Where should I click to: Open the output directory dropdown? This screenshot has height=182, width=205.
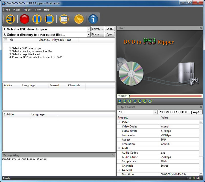[x=89, y=35]
